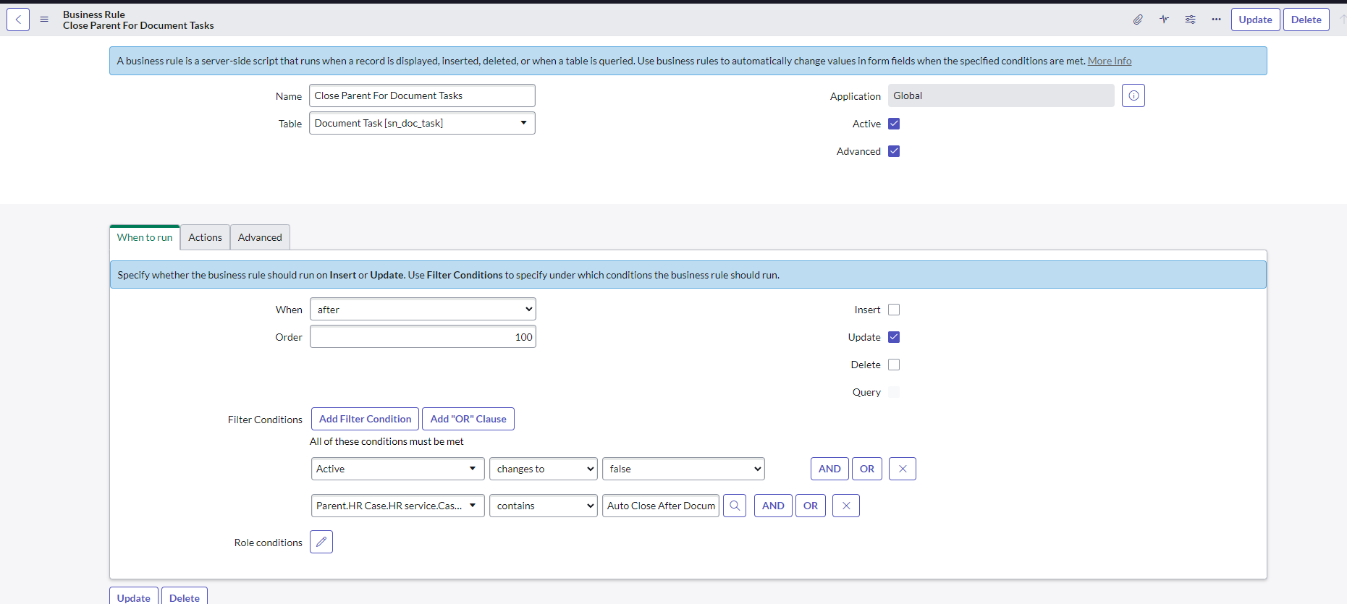Click AND on the Active condition row
This screenshot has width=1347, height=604.
(829, 469)
